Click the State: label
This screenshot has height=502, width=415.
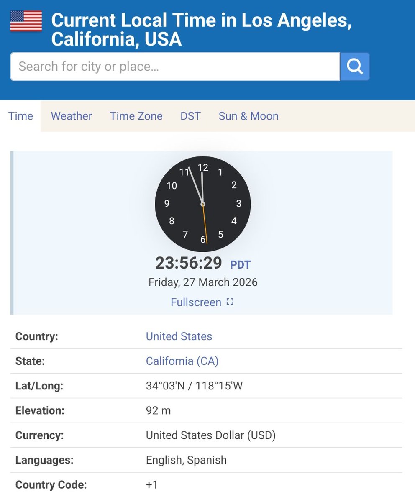click(30, 361)
